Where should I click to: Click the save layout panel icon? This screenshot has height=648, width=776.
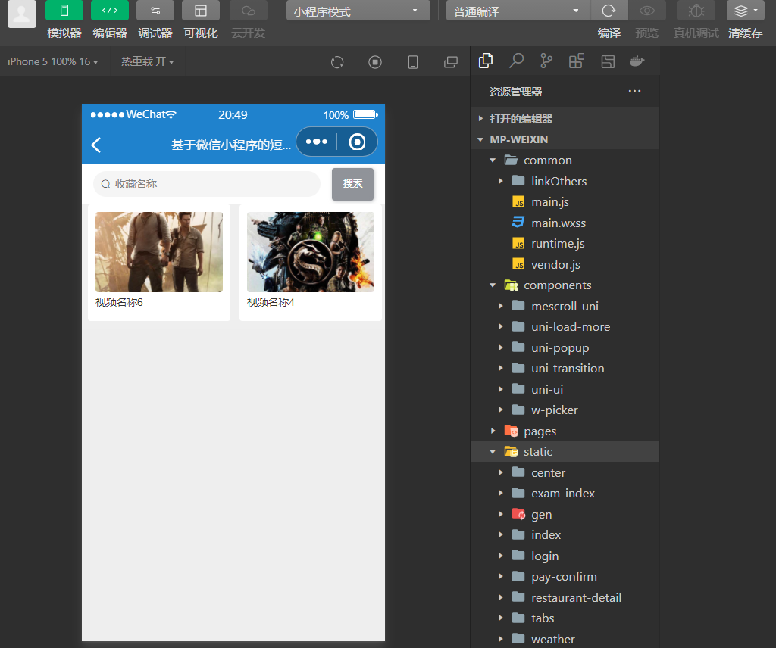(608, 62)
